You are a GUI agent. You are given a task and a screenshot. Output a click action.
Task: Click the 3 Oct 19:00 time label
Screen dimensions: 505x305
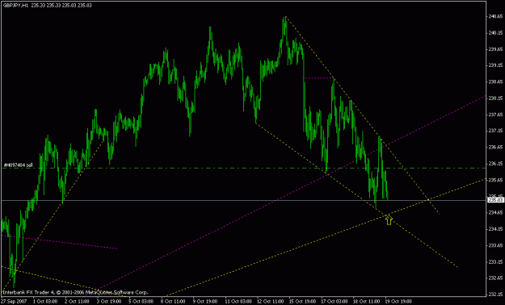(110, 301)
